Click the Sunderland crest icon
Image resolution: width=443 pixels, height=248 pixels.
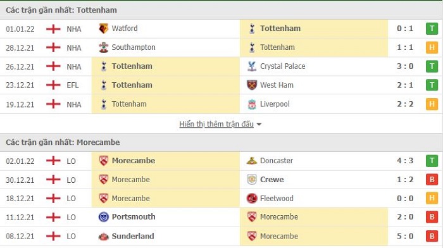click(x=103, y=236)
